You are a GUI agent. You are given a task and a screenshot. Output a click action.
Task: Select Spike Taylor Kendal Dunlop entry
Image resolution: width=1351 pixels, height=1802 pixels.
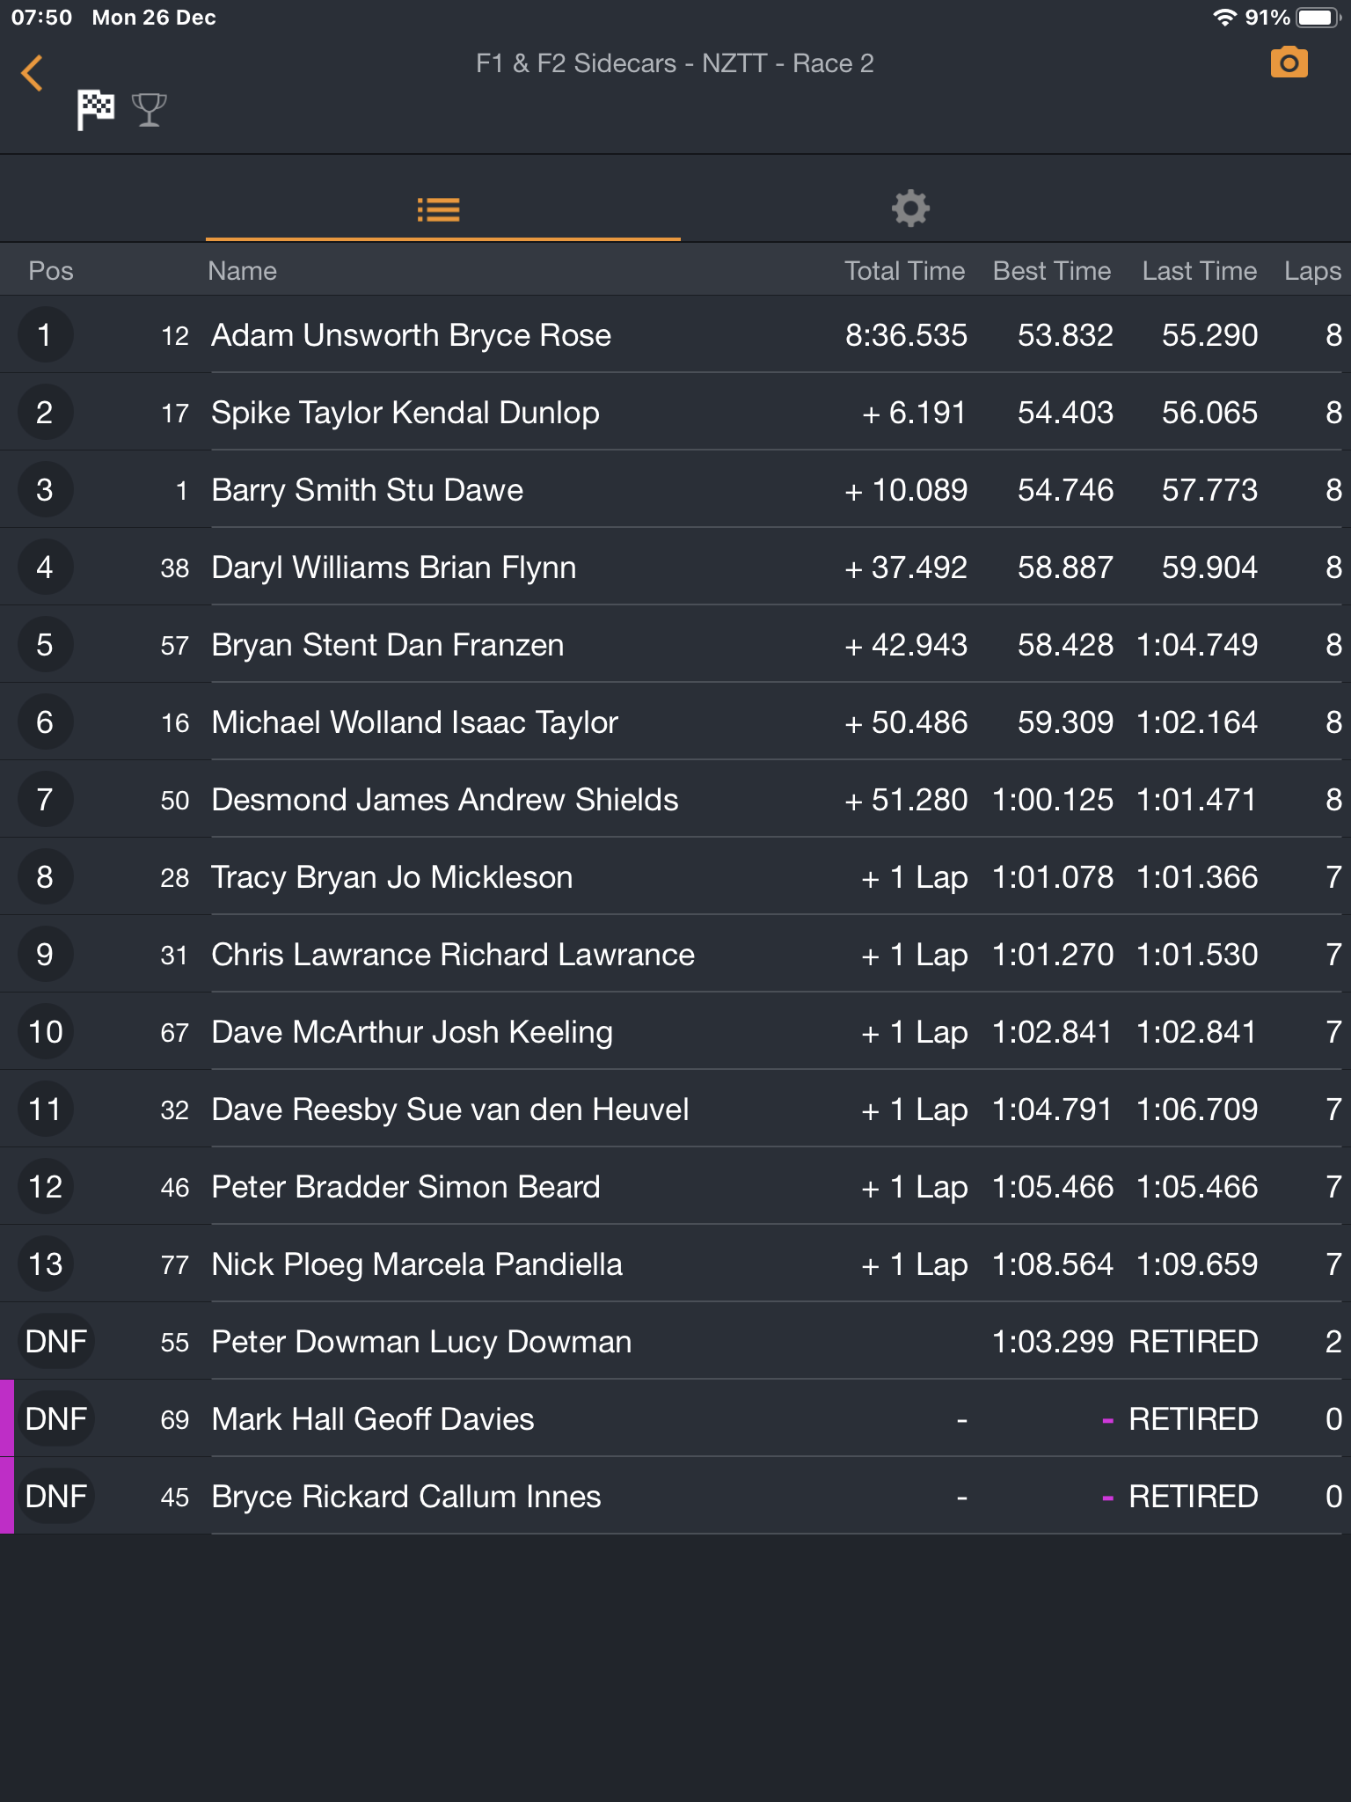pos(405,413)
